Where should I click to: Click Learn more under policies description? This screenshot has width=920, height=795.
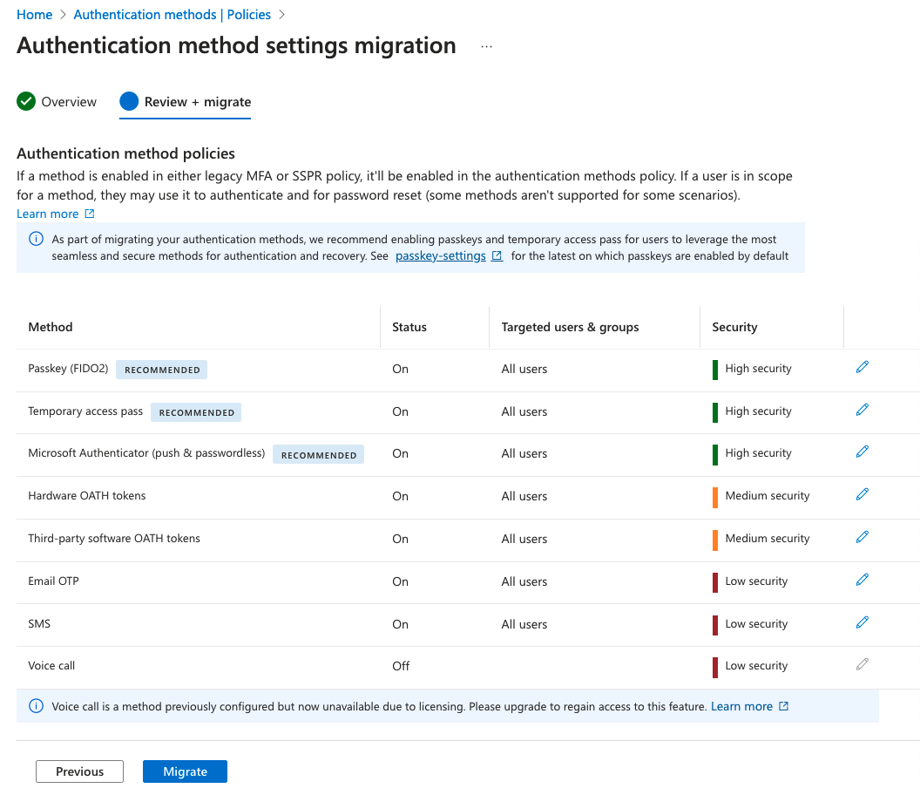[48, 214]
